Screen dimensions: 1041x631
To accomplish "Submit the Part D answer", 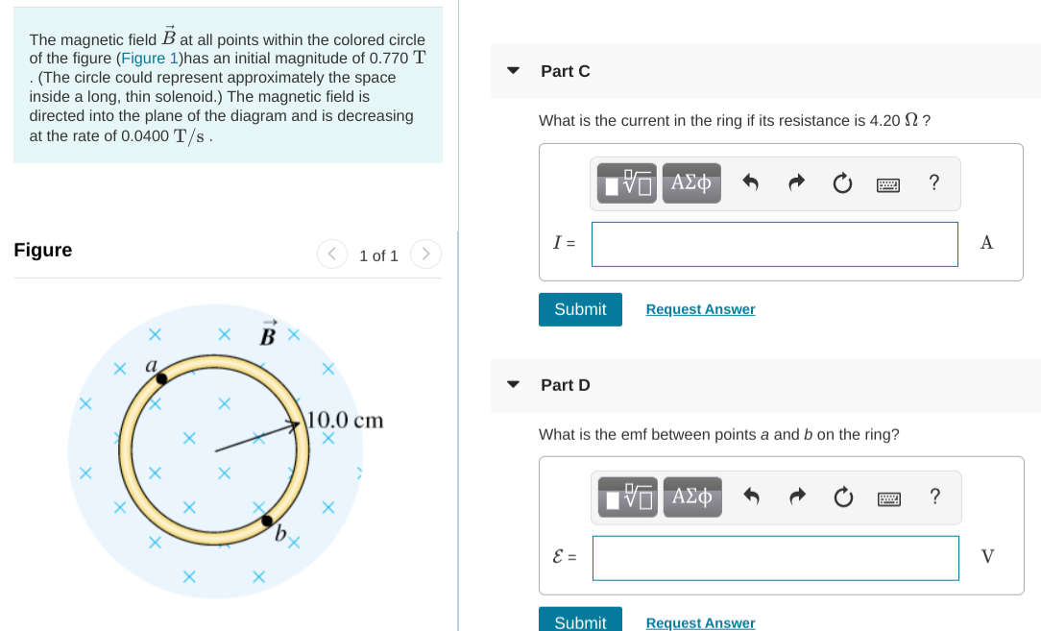I will pos(580,621).
